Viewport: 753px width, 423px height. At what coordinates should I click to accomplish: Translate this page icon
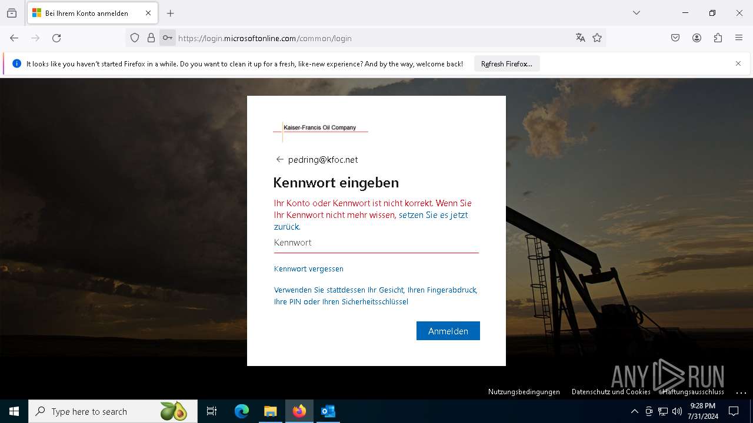pos(581,38)
